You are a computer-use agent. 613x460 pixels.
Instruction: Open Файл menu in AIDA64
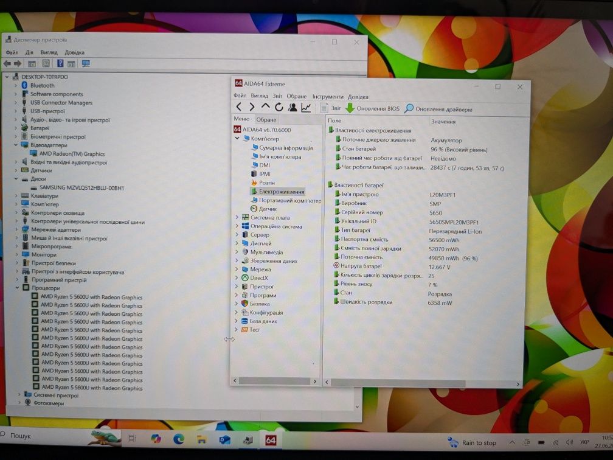[240, 96]
